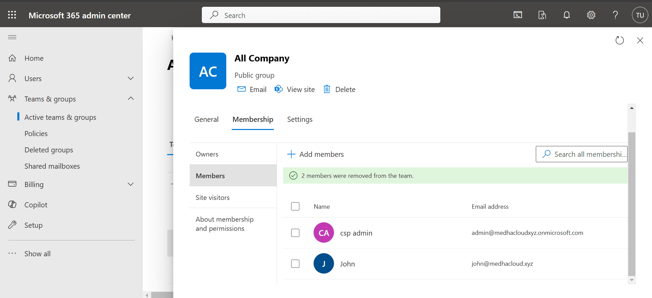Click the View site SharePoint icon
The image size is (652, 298).
click(279, 89)
